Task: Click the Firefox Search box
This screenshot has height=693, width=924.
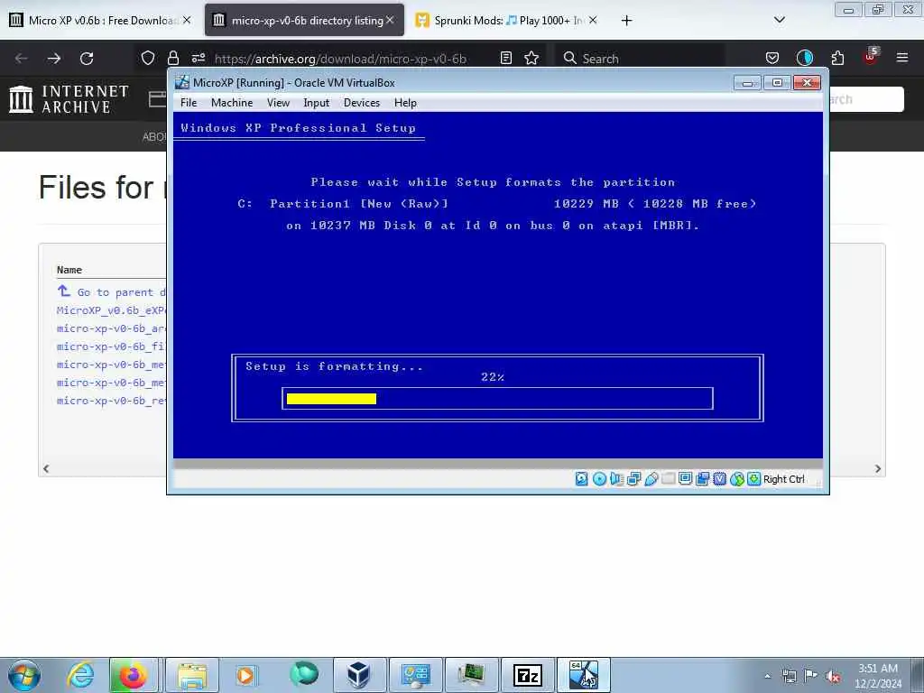Action: (640, 59)
